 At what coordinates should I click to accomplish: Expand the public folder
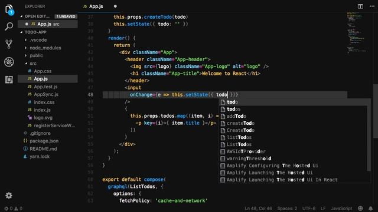tap(48, 55)
